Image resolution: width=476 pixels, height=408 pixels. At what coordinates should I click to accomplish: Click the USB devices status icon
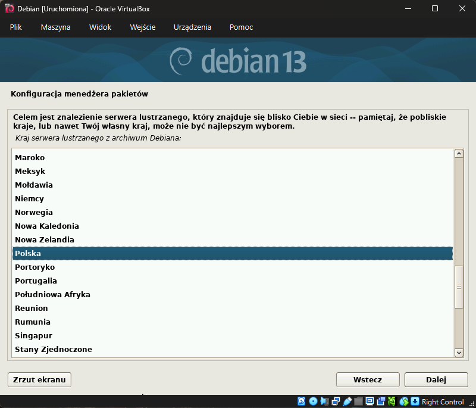click(x=347, y=401)
